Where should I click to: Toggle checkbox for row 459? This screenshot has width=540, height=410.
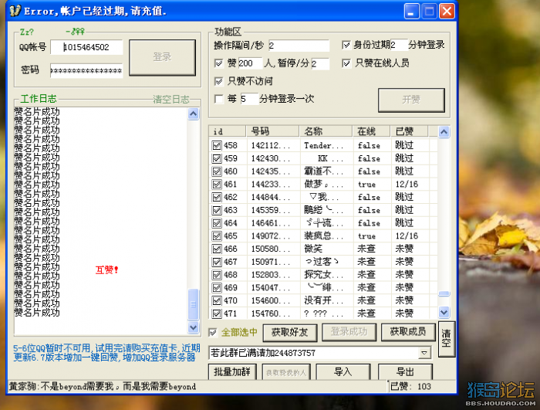point(217,158)
